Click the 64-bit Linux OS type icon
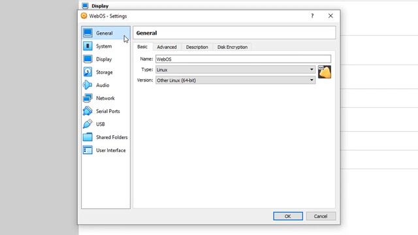418x235 pixels. tap(325, 72)
